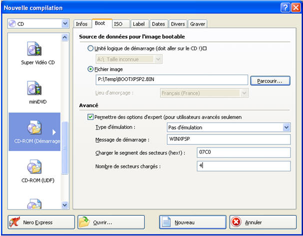Click the Annuler button
Screen dimensions: 303x236
[x=263, y=223]
